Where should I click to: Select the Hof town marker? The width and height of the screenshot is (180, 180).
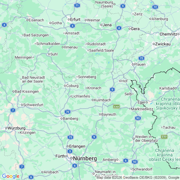[x=120, y=81]
